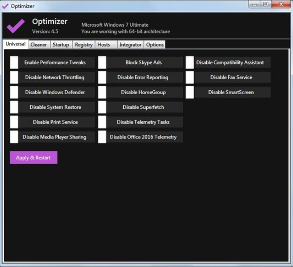This screenshot has height=267, width=293.
Task: Tick the Disable Error Reporting checkbox
Action: (102, 77)
